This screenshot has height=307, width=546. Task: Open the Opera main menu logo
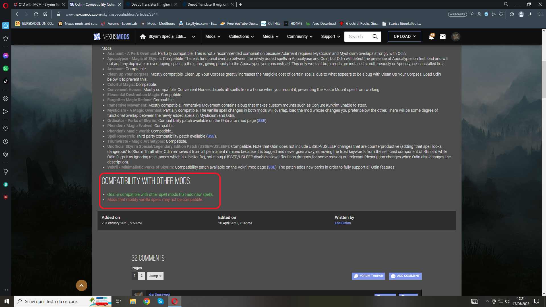6,5
